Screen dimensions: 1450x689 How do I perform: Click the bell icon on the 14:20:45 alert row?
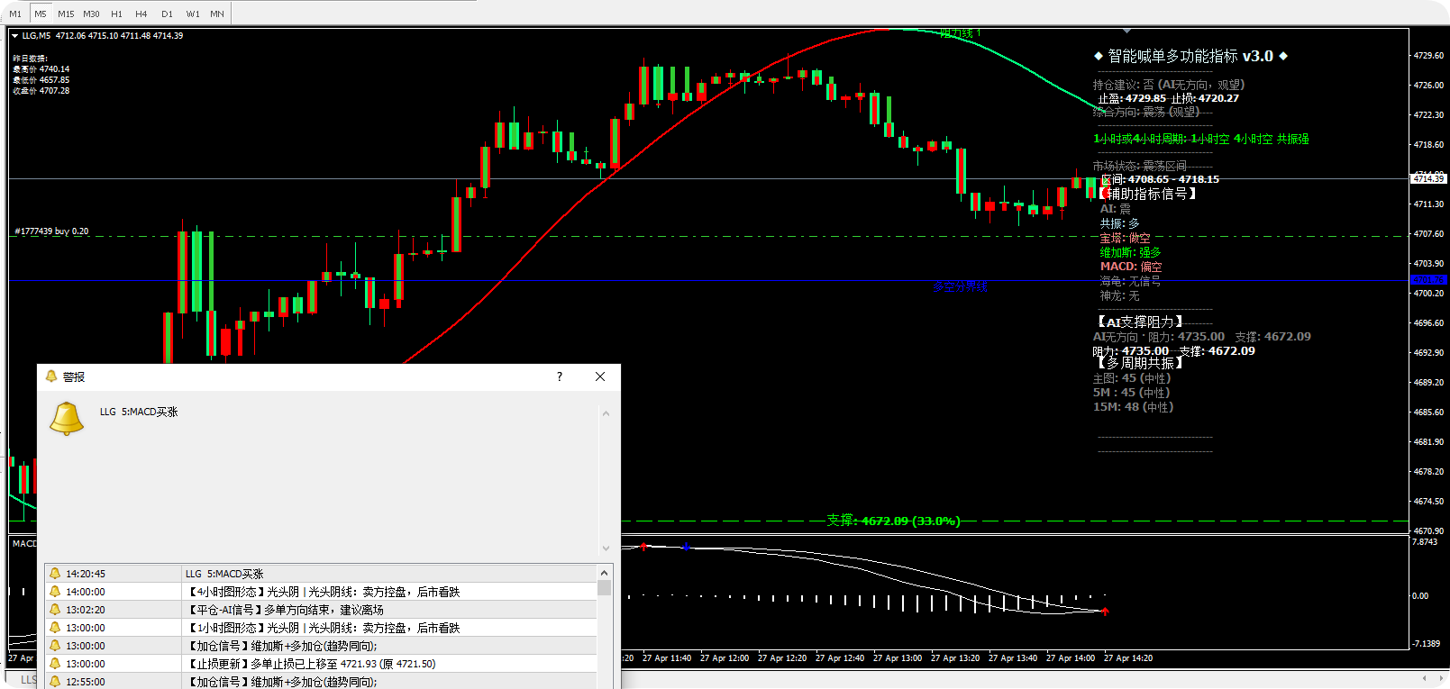pos(55,574)
